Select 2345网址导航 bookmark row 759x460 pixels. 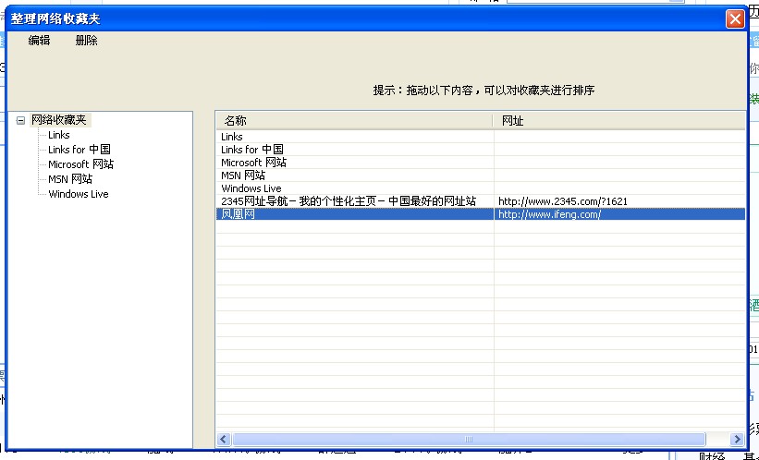pos(481,201)
